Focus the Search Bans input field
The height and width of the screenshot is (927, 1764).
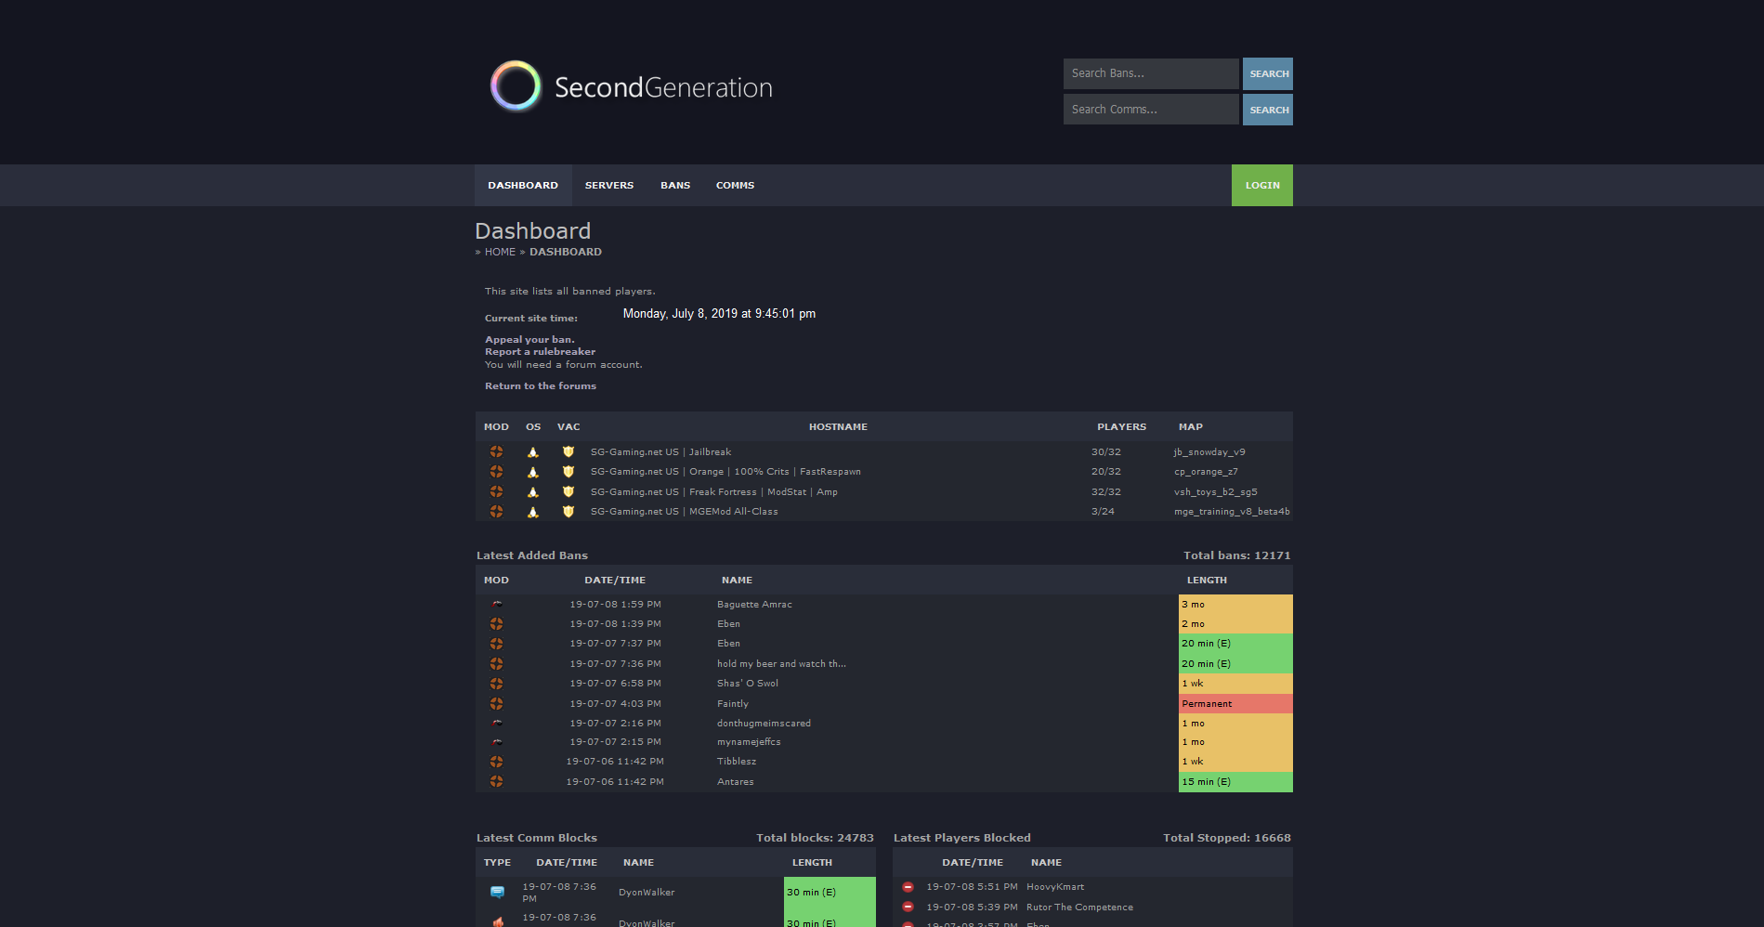(x=1151, y=74)
